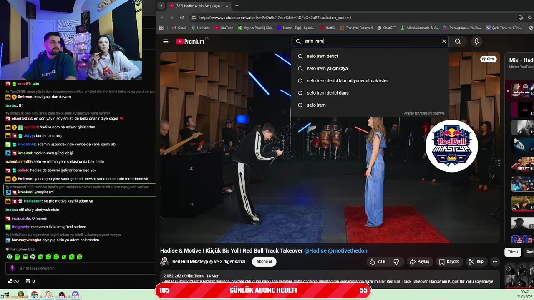The image size is (534, 300).
Task: Open the Red Bull Miksteyp channel avatar
Action: tap(164, 262)
